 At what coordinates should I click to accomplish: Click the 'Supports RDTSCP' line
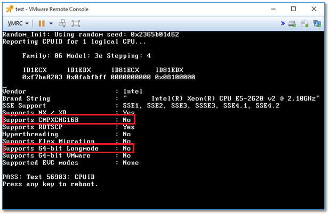click(x=69, y=127)
